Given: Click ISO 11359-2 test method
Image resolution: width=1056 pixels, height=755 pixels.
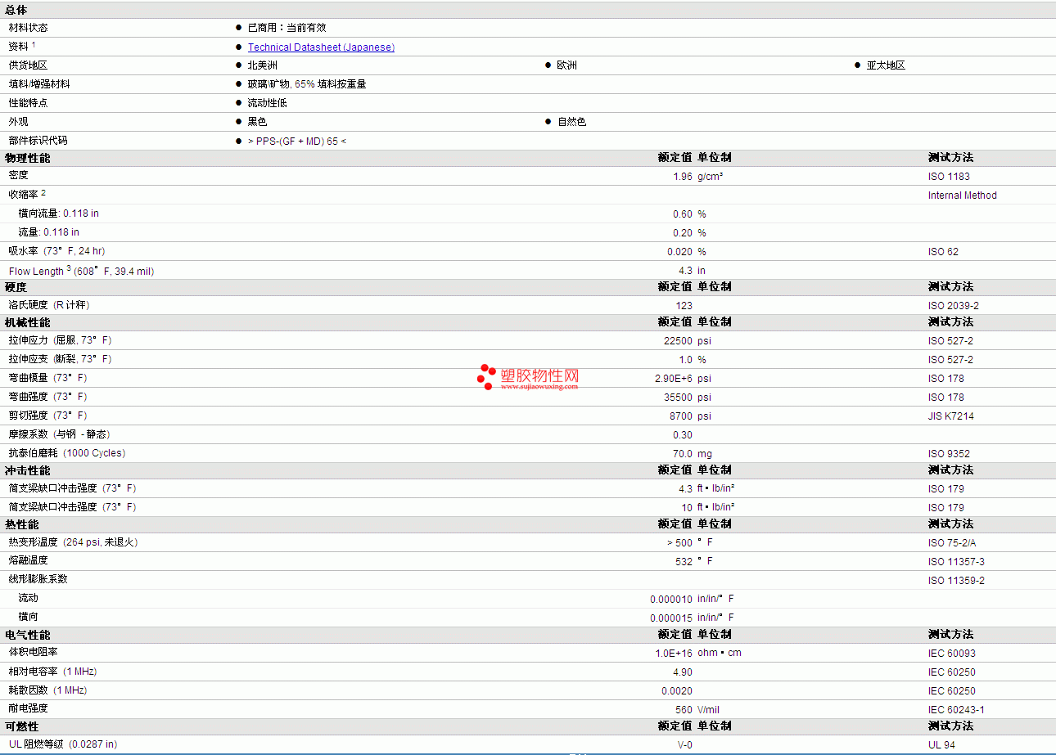Looking at the screenshot, I should click(956, 581).
